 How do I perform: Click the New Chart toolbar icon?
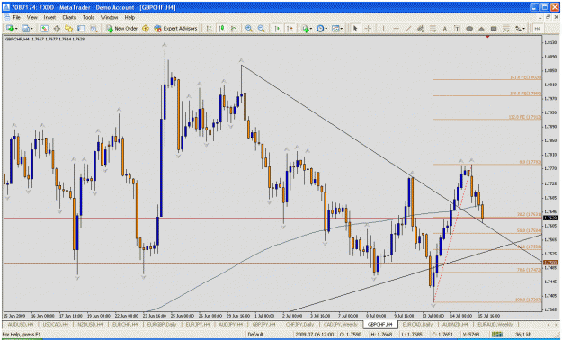(11, 29)
